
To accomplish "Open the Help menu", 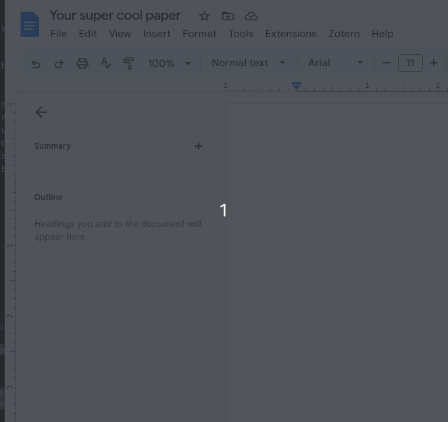I will coord(382,34).
